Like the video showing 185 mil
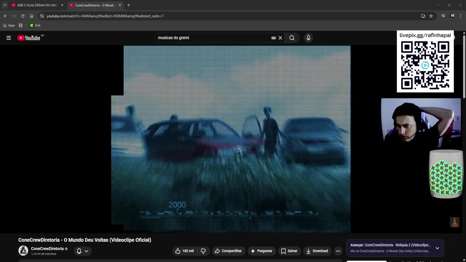Image resolution: width=466 pixels, height=262 pixels. (185, 251)
